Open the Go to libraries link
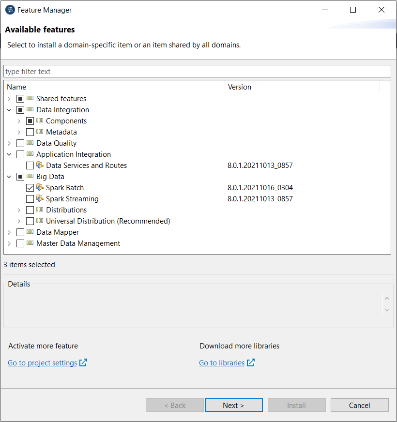This screenshot has width=397, height=422. click(x=222, y=363)
